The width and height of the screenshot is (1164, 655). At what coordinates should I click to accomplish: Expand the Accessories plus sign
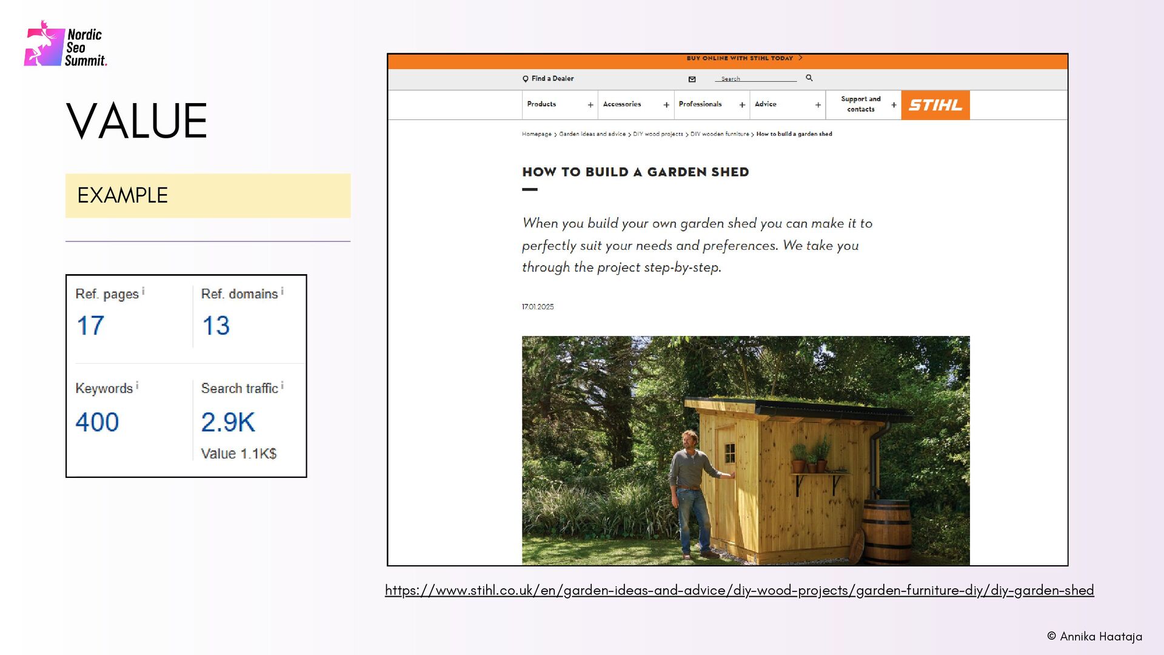click(x=666, y=105)
